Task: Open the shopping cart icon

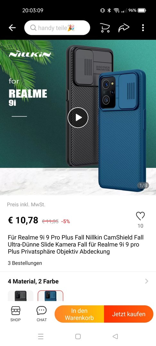Action: point(105,28)
